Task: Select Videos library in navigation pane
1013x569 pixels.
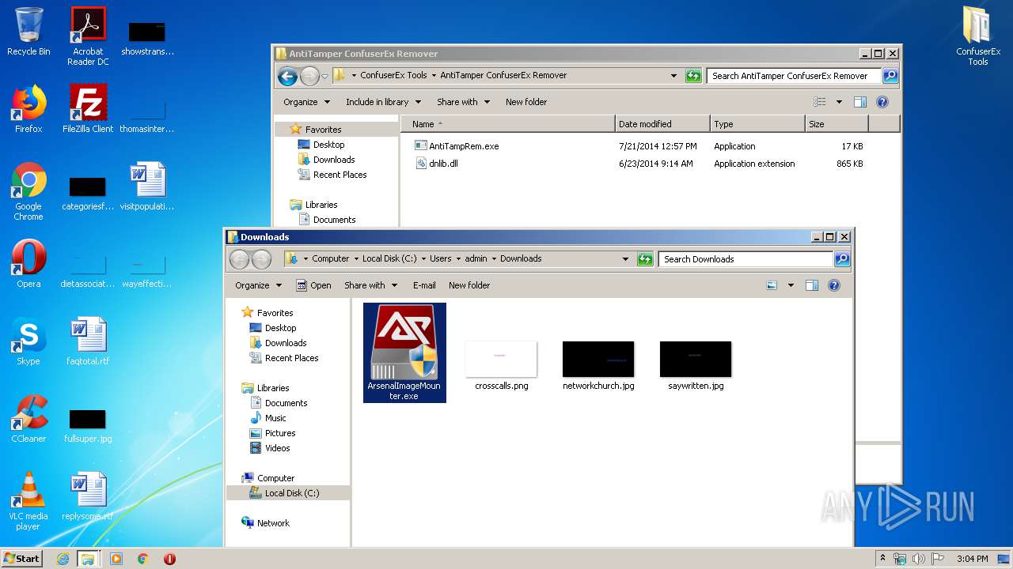Action: click(270, 448)
